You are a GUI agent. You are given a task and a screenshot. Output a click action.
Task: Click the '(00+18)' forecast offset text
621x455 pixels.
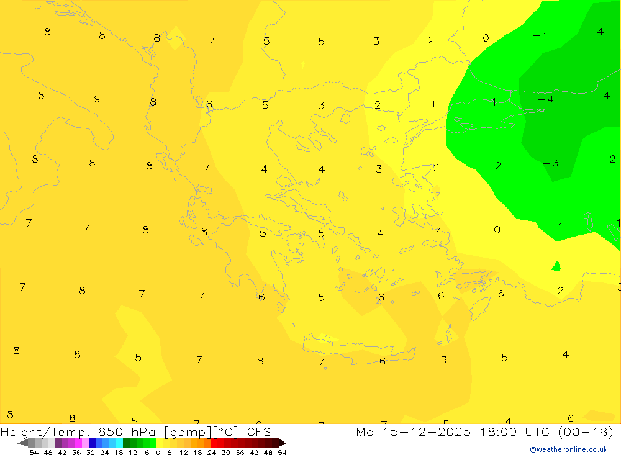coord(586,431)
